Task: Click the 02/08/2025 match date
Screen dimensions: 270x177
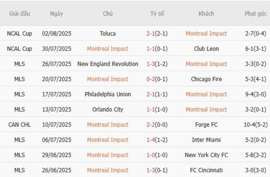Action: 56,33
